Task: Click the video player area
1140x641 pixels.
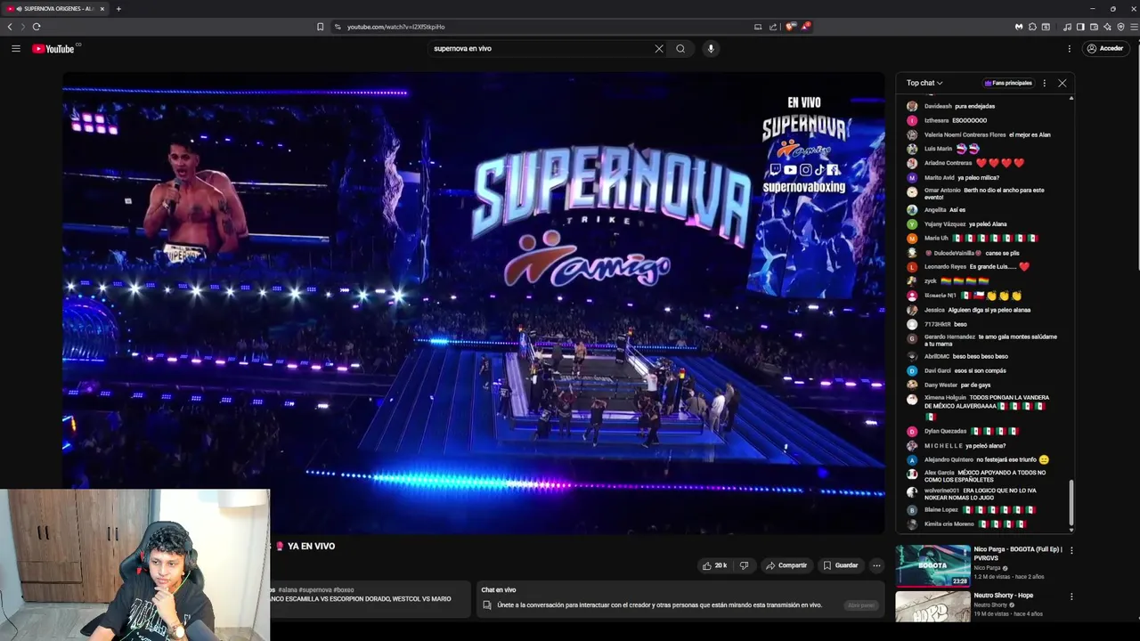Action: [x=474, y=303]
